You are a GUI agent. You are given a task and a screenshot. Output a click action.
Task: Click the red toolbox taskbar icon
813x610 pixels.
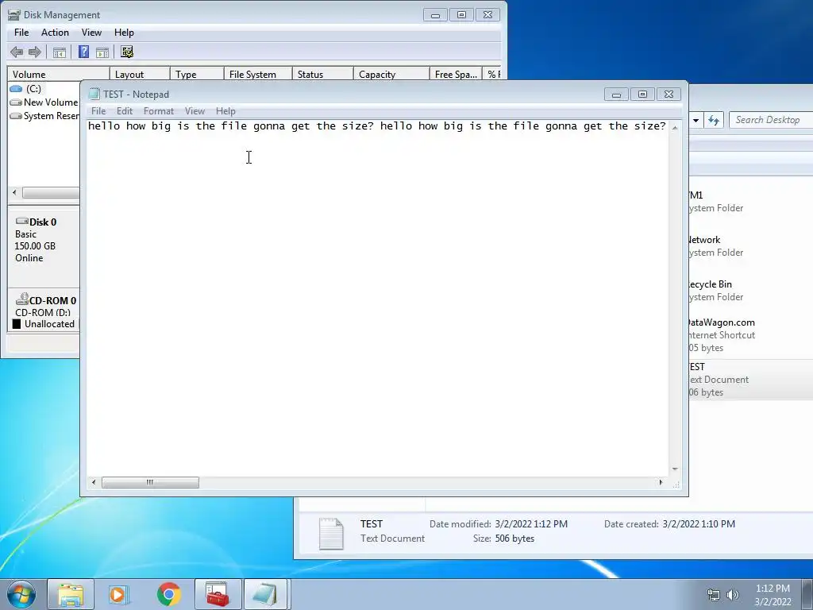[x=218, y=594]
